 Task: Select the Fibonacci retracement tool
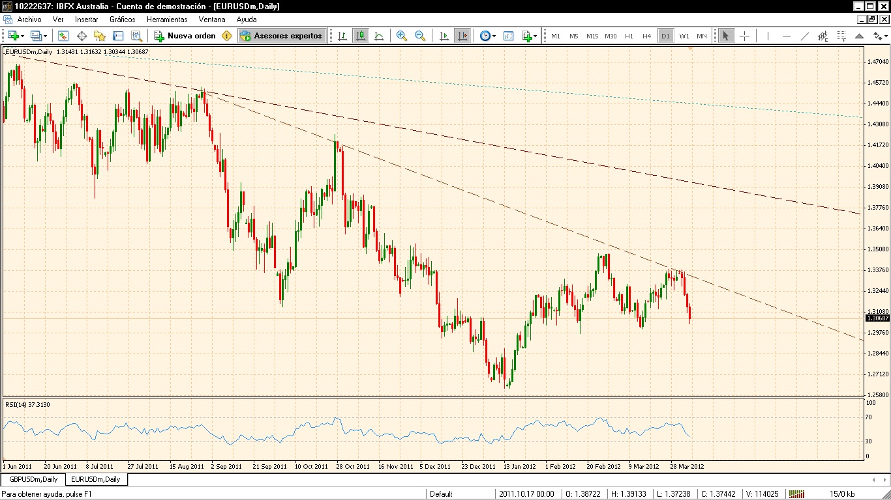pyautogui.click(x=841, y=36)
